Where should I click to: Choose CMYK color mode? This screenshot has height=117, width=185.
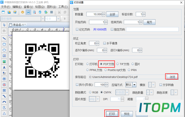pyautogui.click(x=101, y=92)
